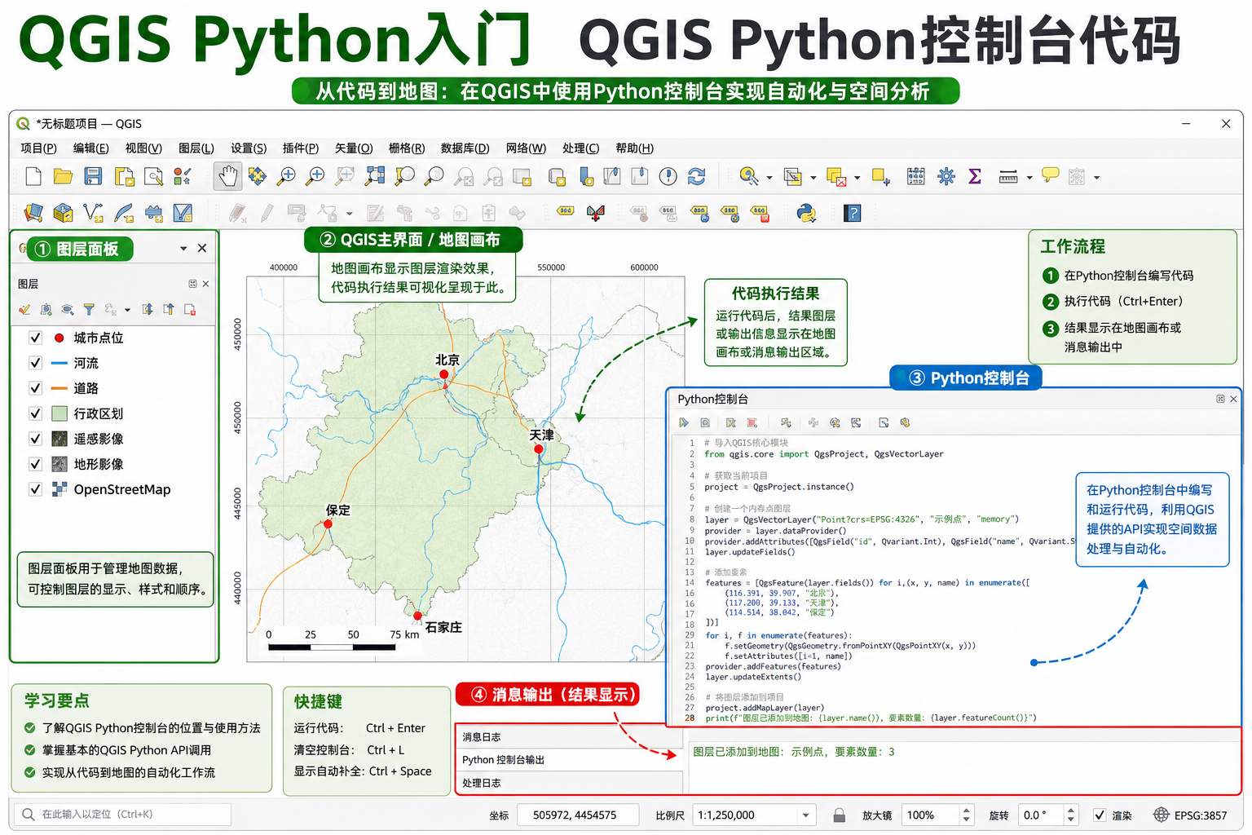Toggle the lock scale padlock icon
Image resolution: width=1252 pixels, height=835 pixels.
click(839, 815)
